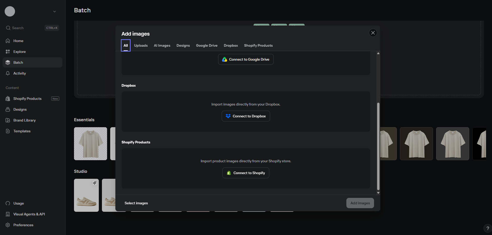Go to Explore in sidebar
The image size is (492, 235).
coord(32,52)
